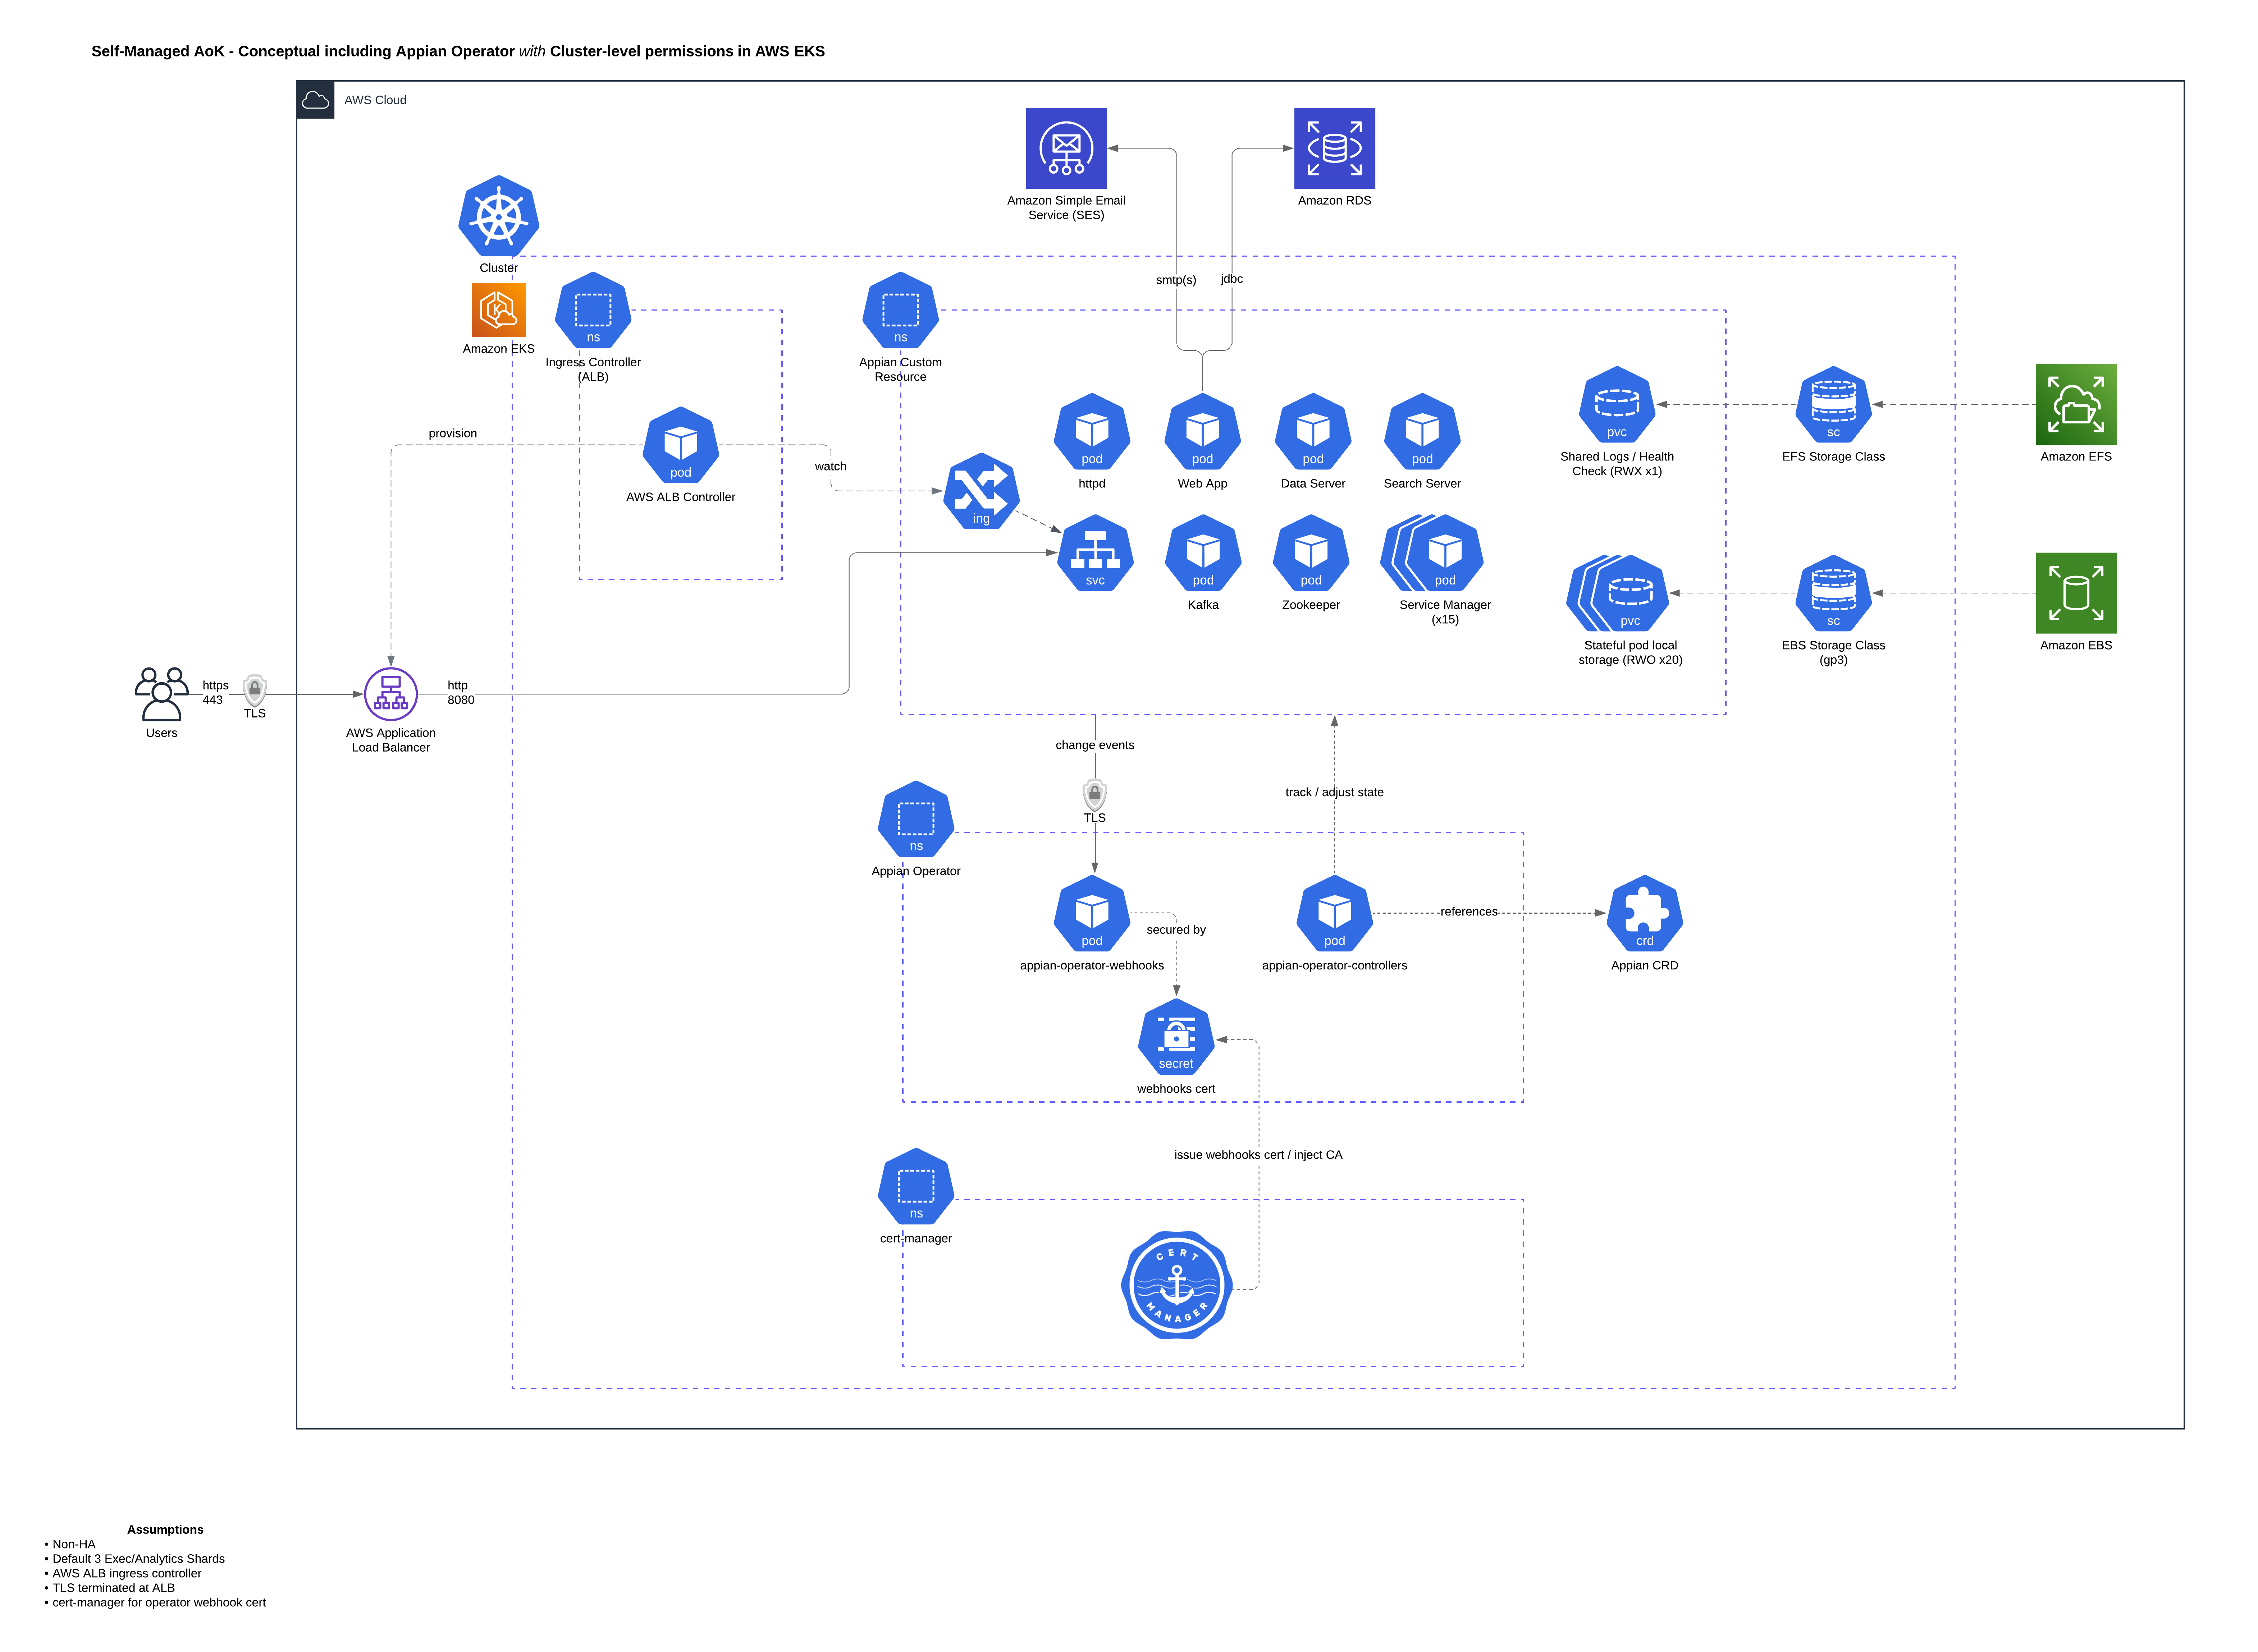
Task: Click the Zookeeper pod icon
Action: [1311, 553]
